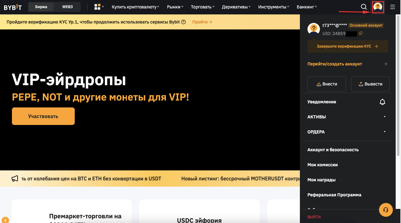Switch to the WEB3 tab

tap(67, 7)
